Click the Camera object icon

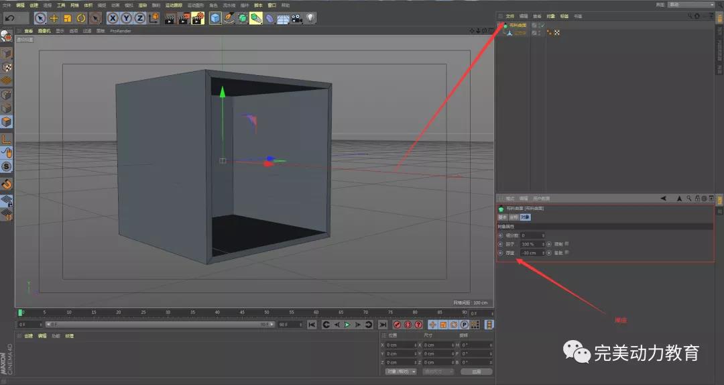click(297, 18)
